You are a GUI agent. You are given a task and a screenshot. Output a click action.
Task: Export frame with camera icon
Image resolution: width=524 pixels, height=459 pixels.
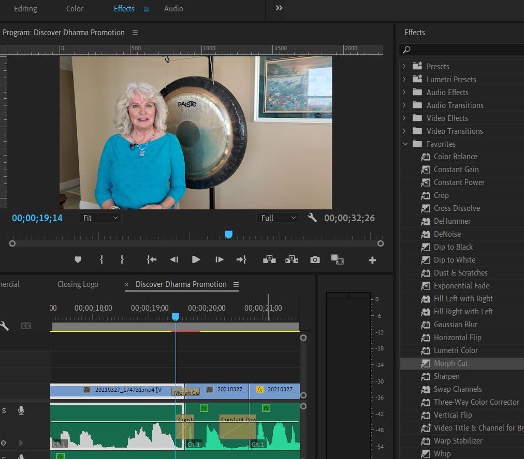(x=315, y=259)
